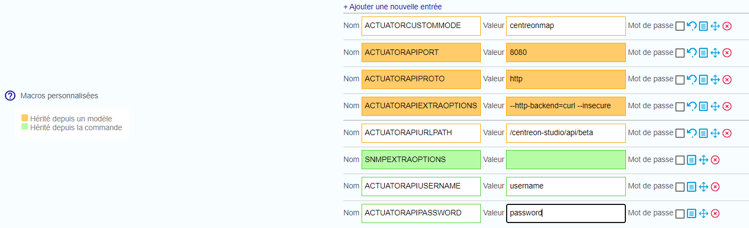Tick Mot de passe checkbox for ACTUATORAPIUSERNAME

click(x=680, y=187)
